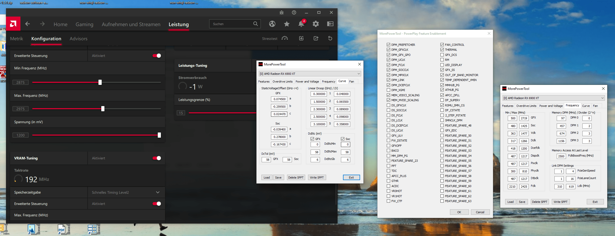Open the web browser globe icon
The width and height of the screenshot is (615, 236).
272,24
